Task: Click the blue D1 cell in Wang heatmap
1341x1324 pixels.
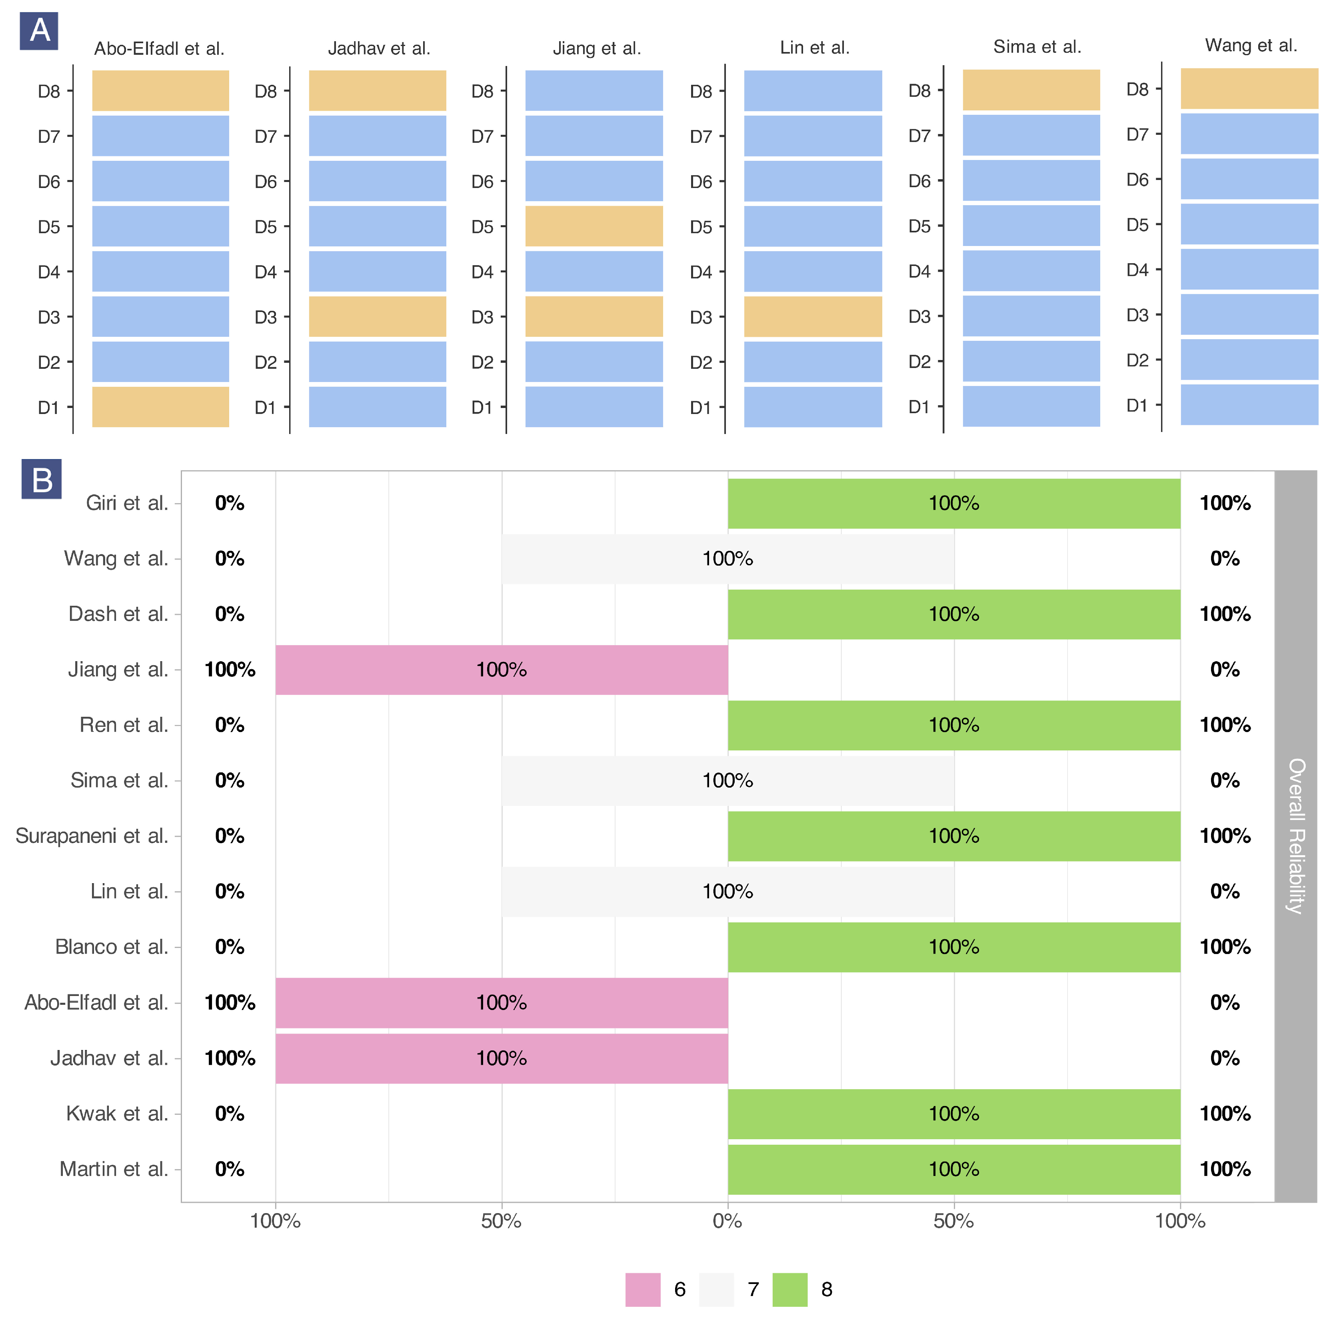Action: [x=1249, y=405]
